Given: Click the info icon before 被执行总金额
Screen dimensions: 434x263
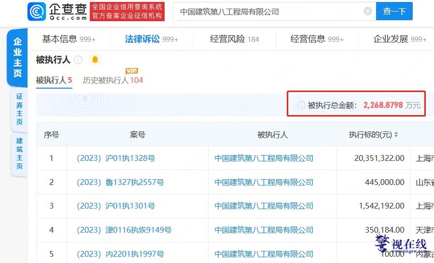Looking at the screenshot, I should tap(301, 105).
